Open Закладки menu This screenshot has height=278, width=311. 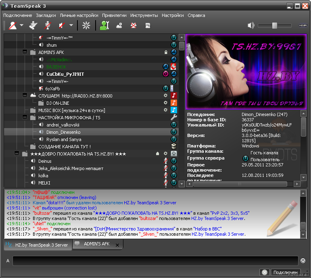[x=46, y=15]
